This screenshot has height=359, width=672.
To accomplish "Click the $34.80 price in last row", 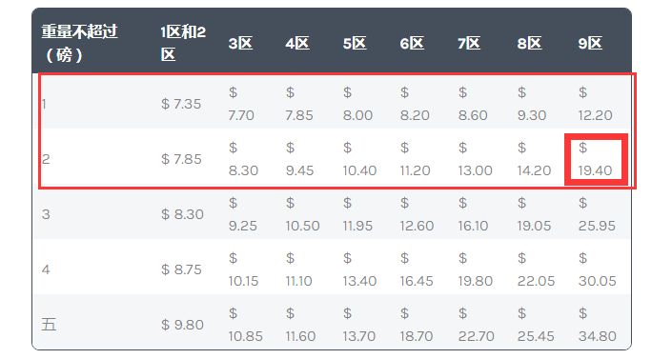I will (x=597, y=325).
